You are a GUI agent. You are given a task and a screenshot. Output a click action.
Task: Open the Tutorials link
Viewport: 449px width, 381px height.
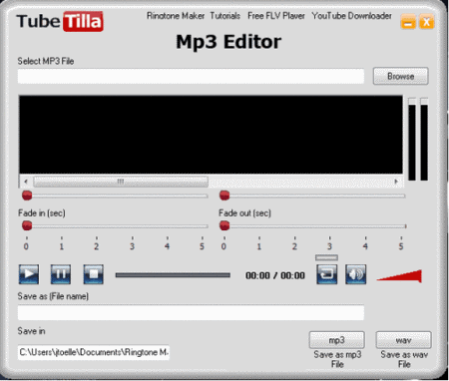(225, 16)
